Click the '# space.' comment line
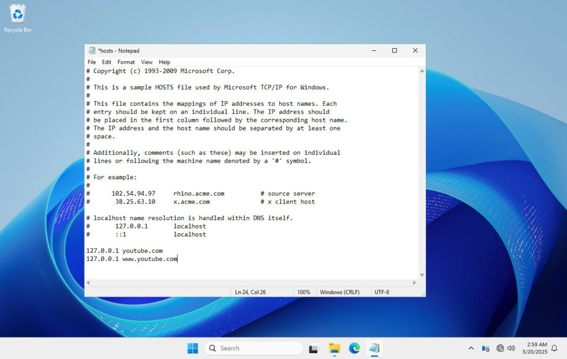The height and width of the screenshot is (359, 567). 101,137
